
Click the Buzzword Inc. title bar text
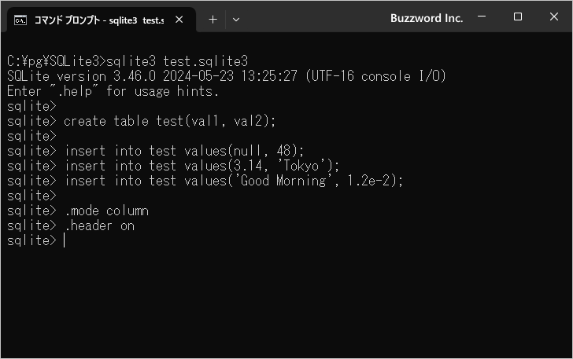click(x=426, y=18)
